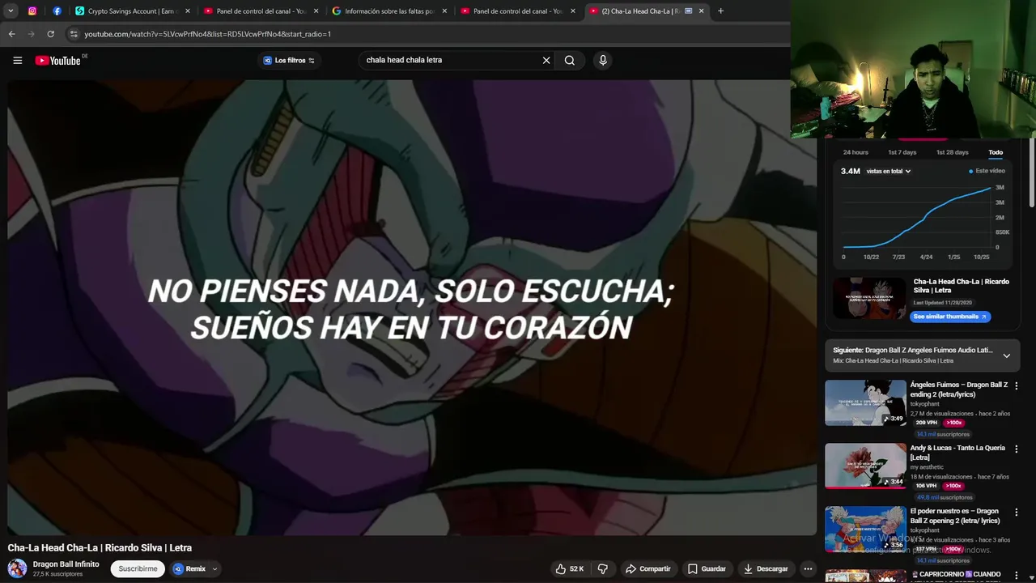Click the video player to pause playback
The width and height of the screenshot is (1036, 583).
(411, 308)
